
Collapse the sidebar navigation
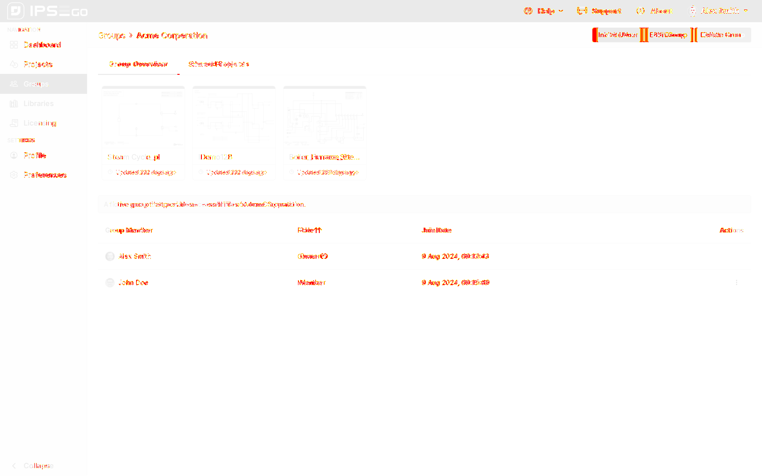click(33, 466)
